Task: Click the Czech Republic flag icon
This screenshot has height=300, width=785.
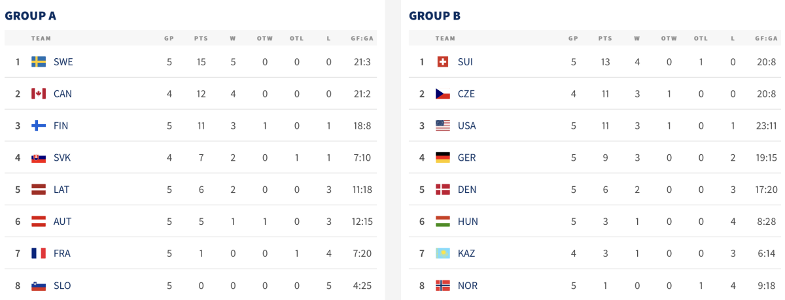Action: (443, 93)
